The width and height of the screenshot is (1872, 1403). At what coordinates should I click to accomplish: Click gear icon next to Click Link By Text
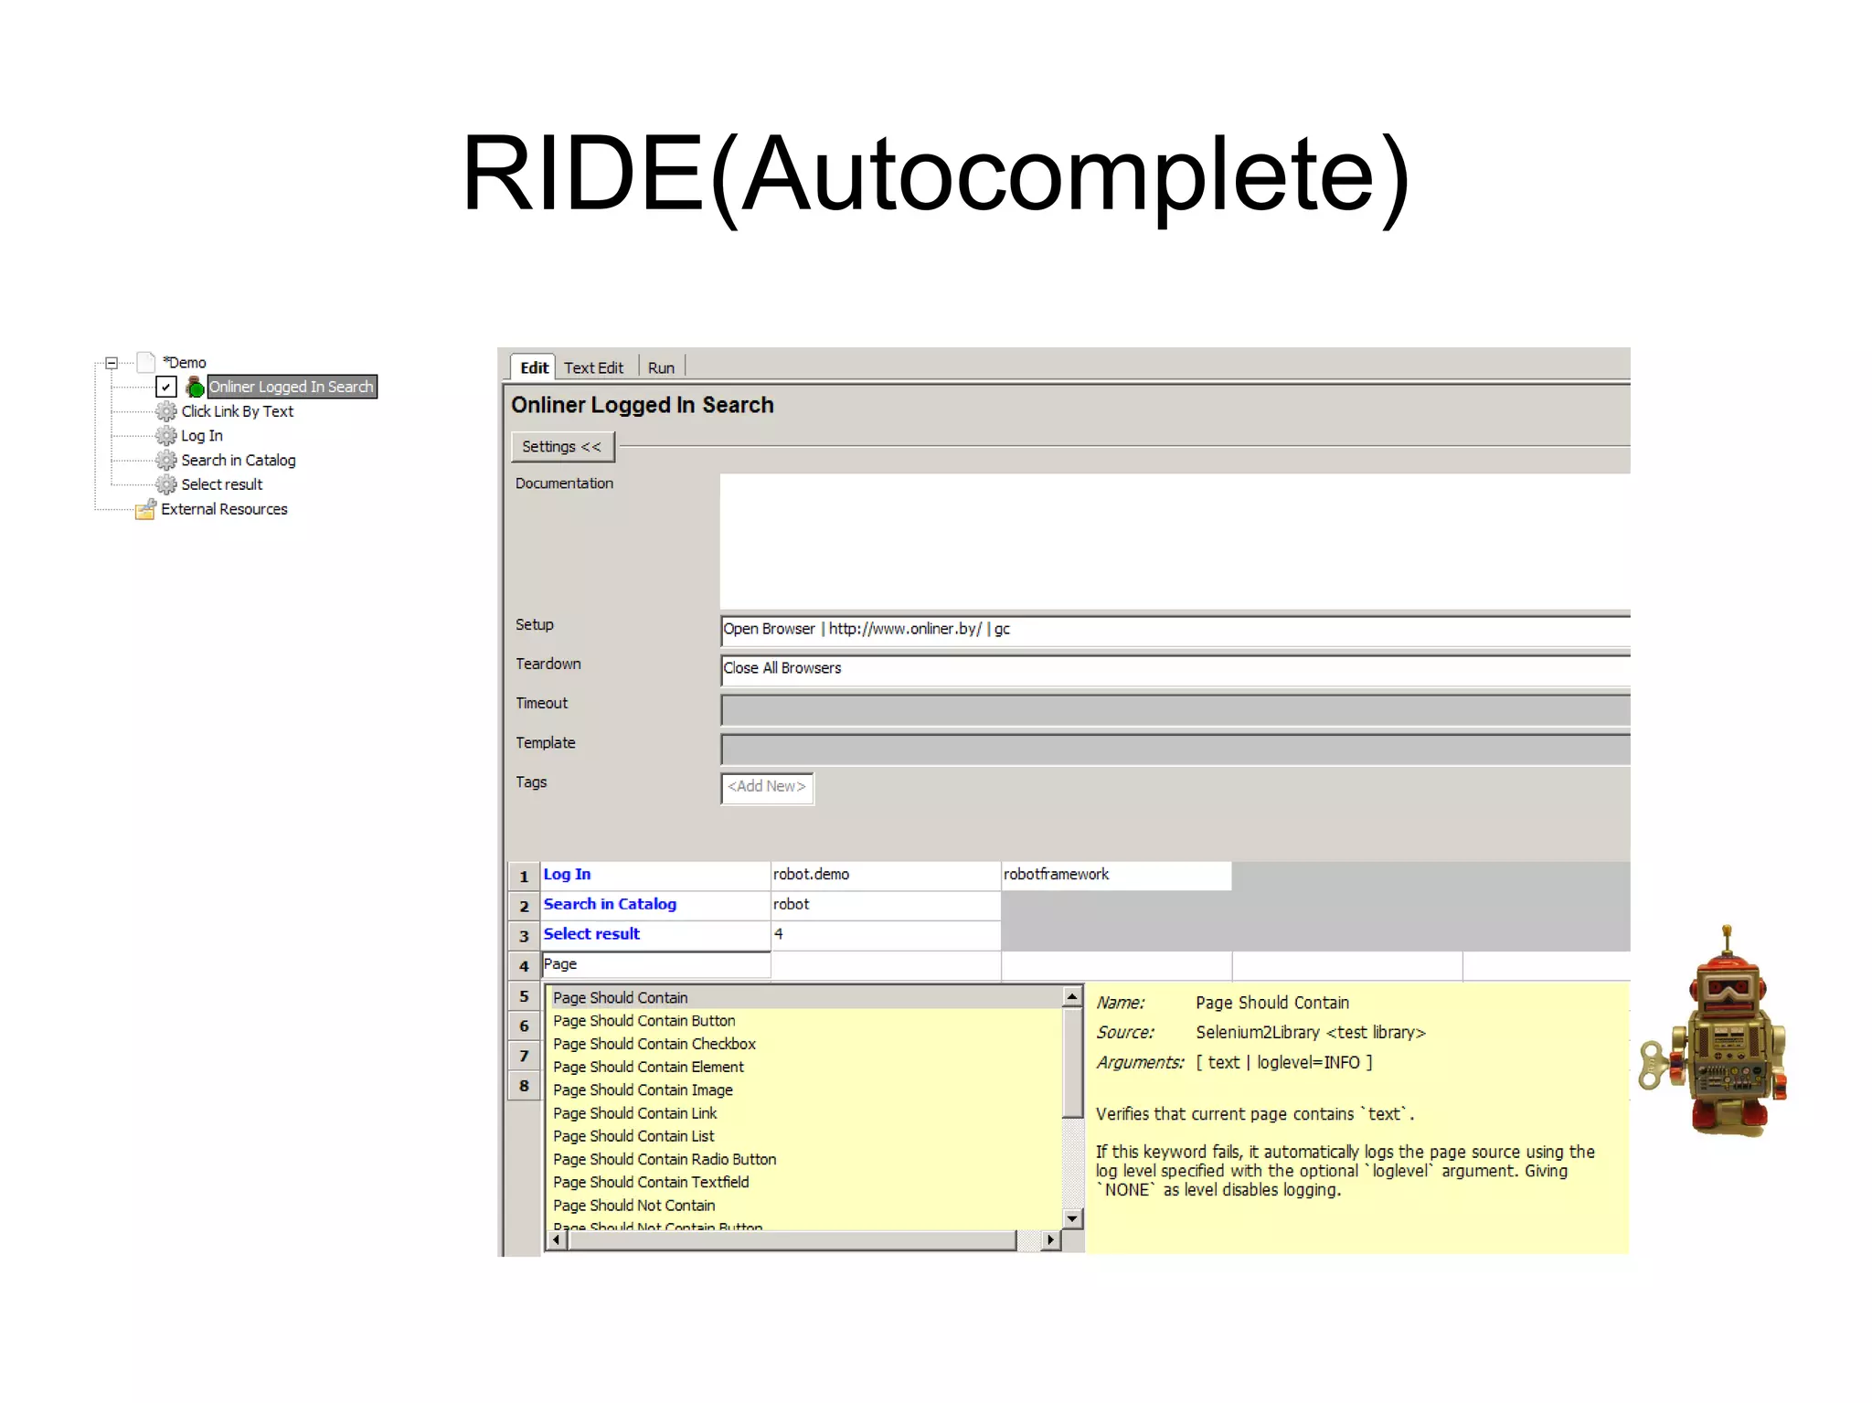(x=165, y=411)
